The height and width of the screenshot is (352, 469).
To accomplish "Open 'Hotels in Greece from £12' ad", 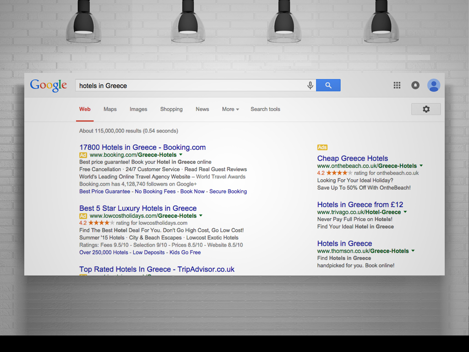I will pyautogui.click(x=360, y=204).
